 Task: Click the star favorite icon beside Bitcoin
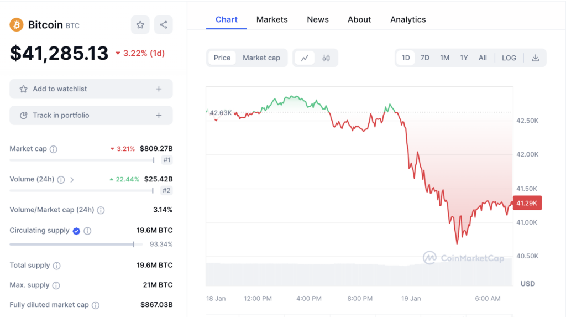pos(140,25)
